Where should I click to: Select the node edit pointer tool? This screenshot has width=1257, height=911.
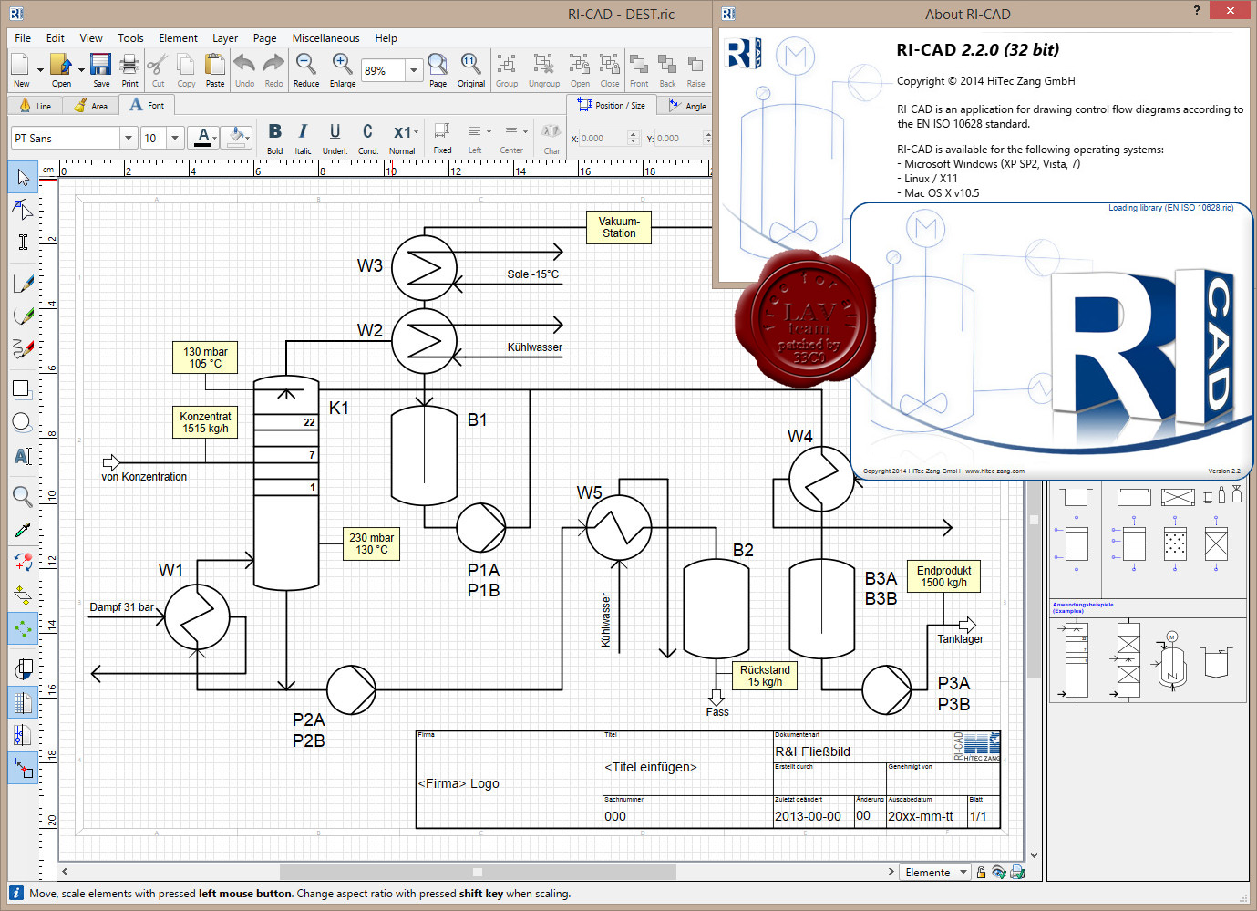coord(23,209)
